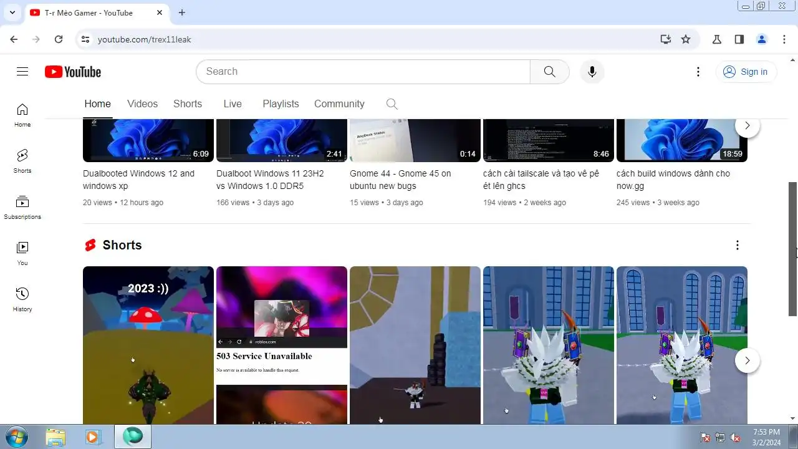Open 'Gnome 44 - Gnome 45 on ubuntu new bugs'
This screenshot has height=449, width=798.
400,180
